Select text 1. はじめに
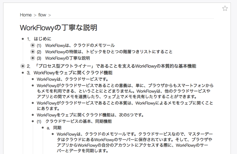 [39, 39]
